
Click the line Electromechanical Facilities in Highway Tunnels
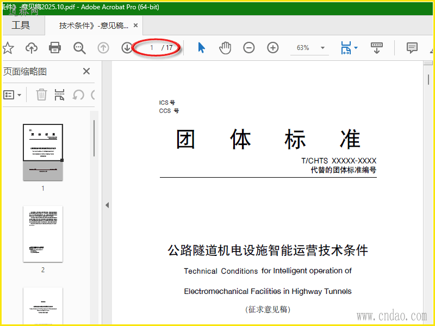coord(268,291)
